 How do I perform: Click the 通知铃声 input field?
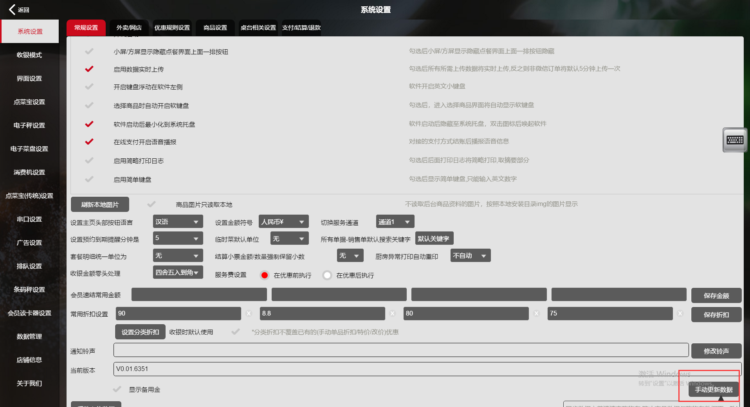tap(401, 350)
